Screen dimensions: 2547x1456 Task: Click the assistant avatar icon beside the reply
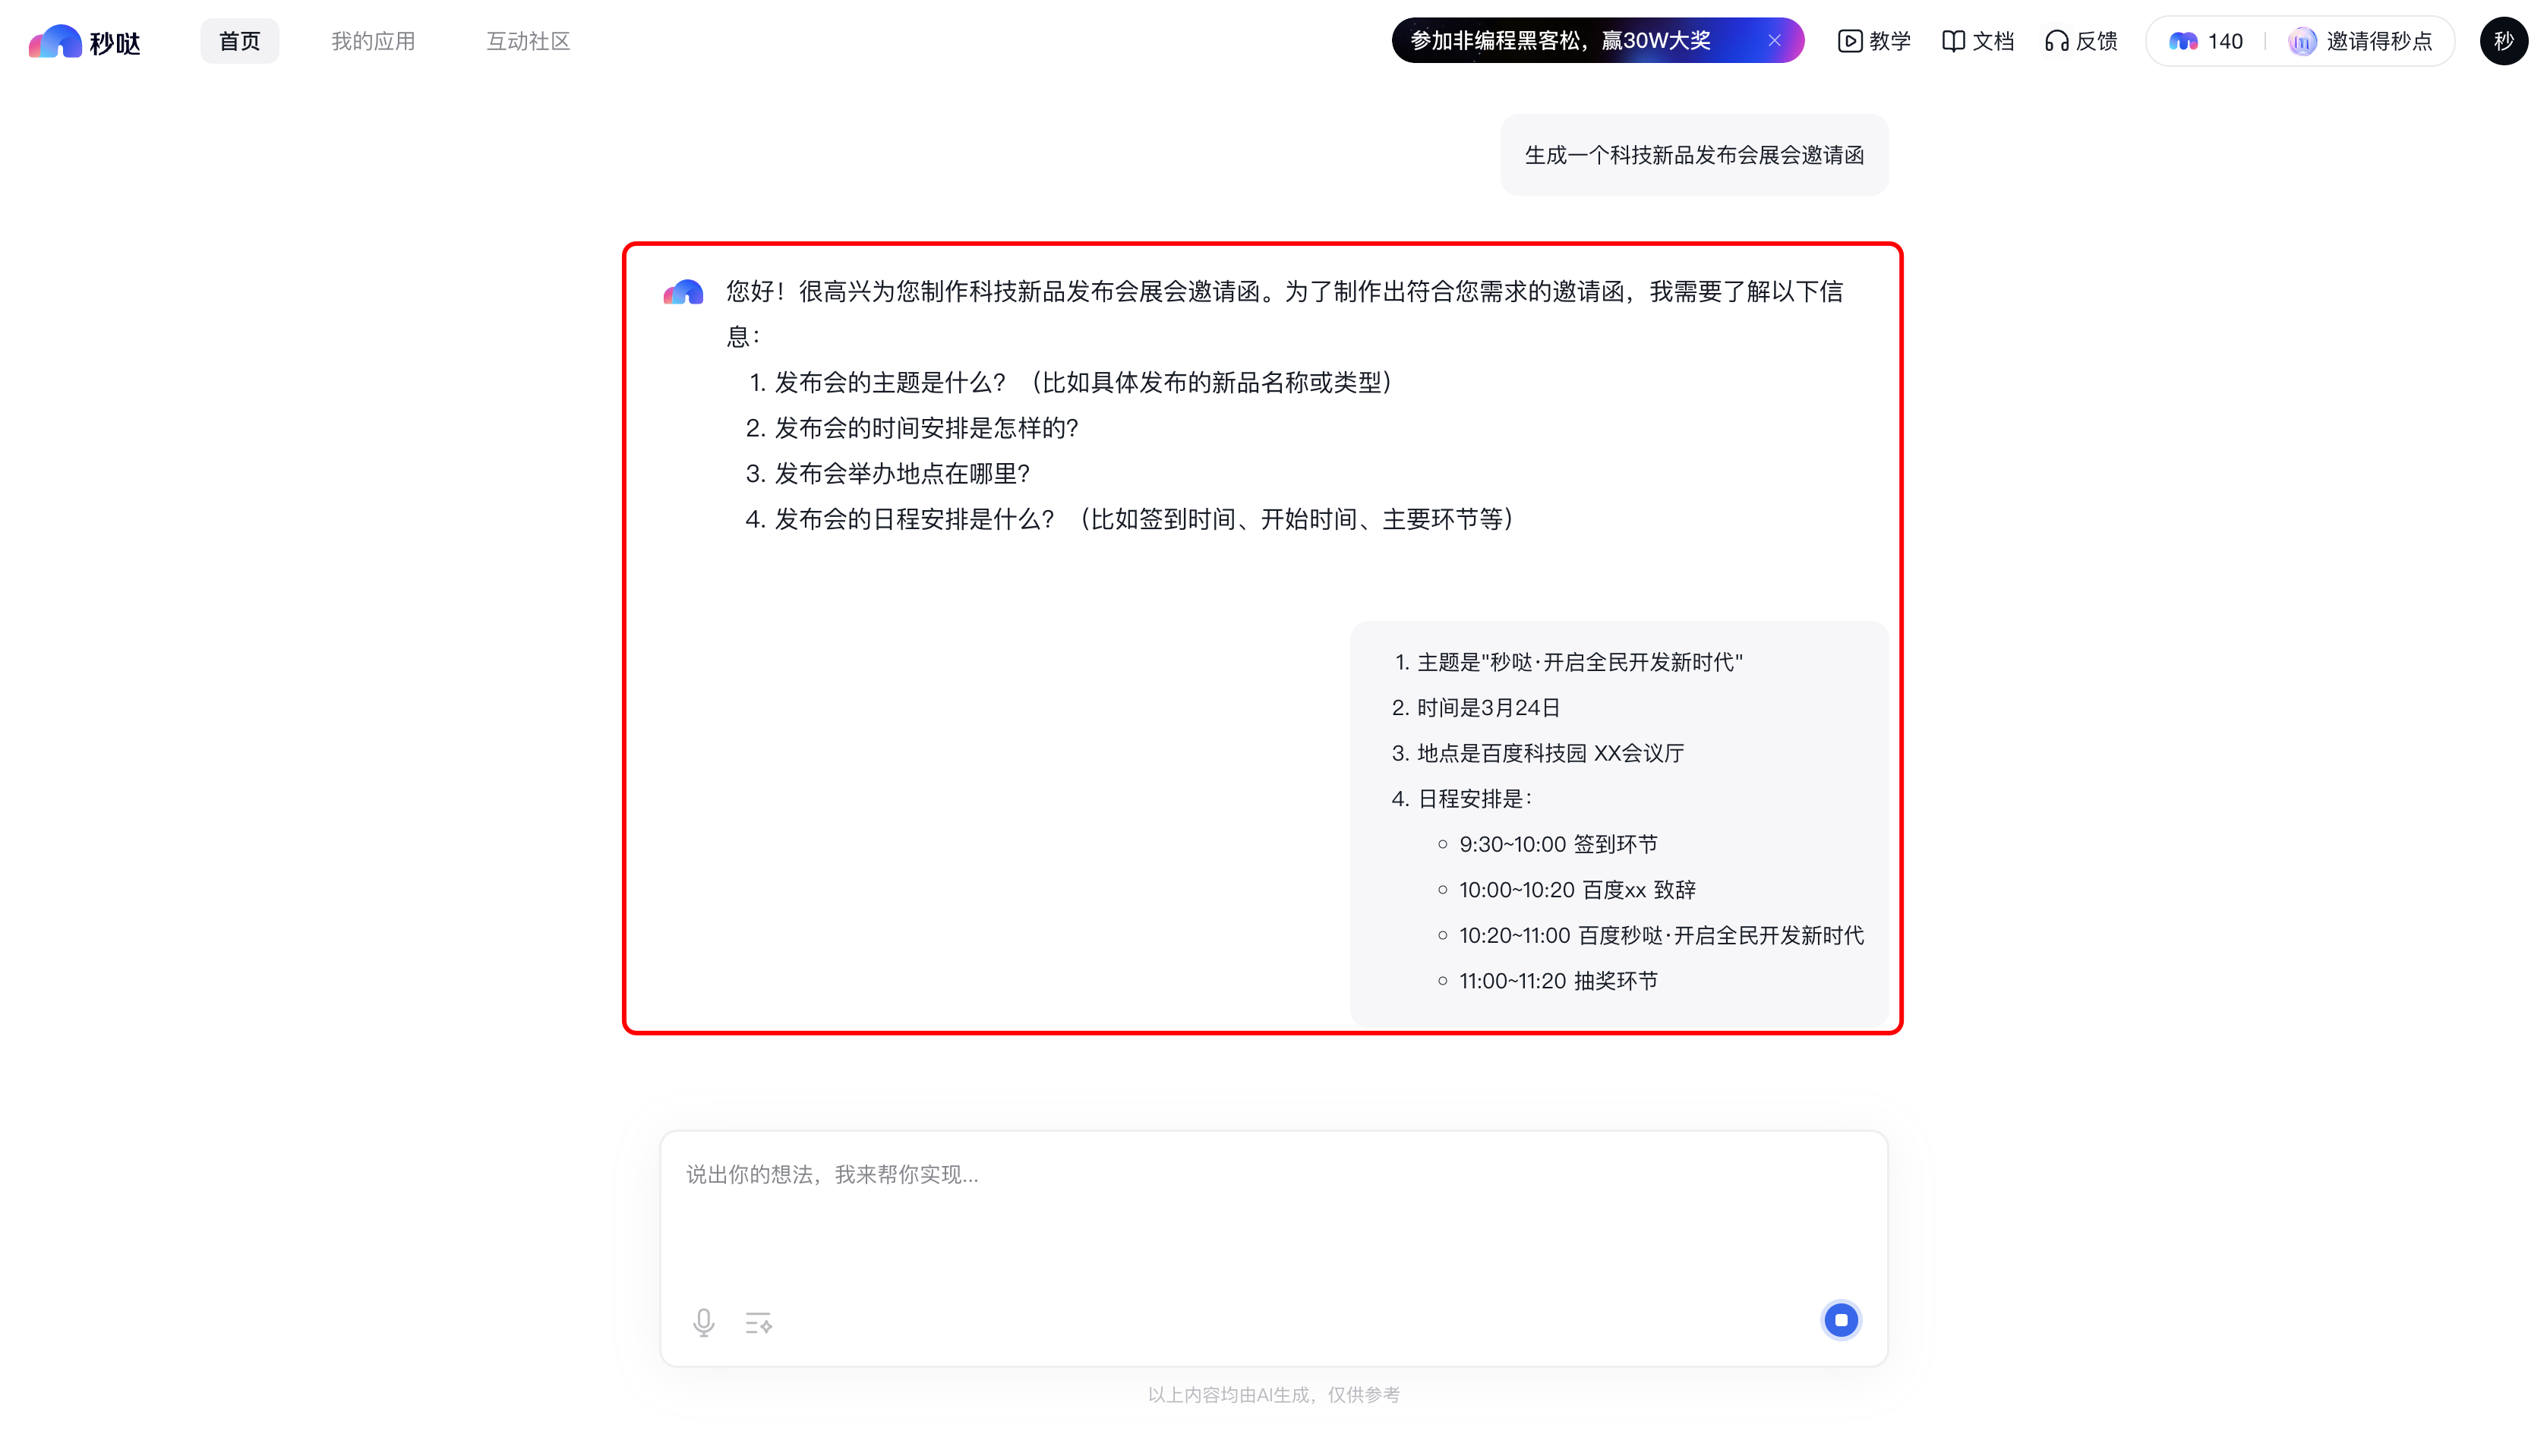(x=683, y=292)
